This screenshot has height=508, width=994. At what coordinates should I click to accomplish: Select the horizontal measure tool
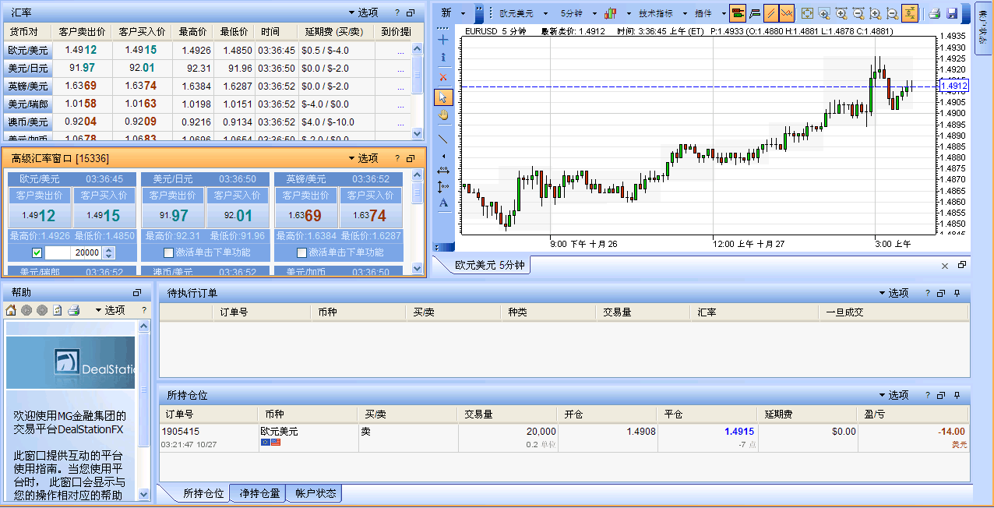tap(443, 170)
